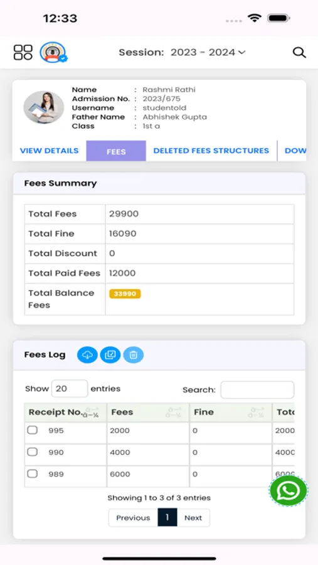
Task: Click the Total Fine value 16090
Action: [123, 234]
